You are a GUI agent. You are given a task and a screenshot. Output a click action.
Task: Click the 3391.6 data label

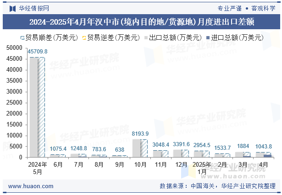pos(181,144)
